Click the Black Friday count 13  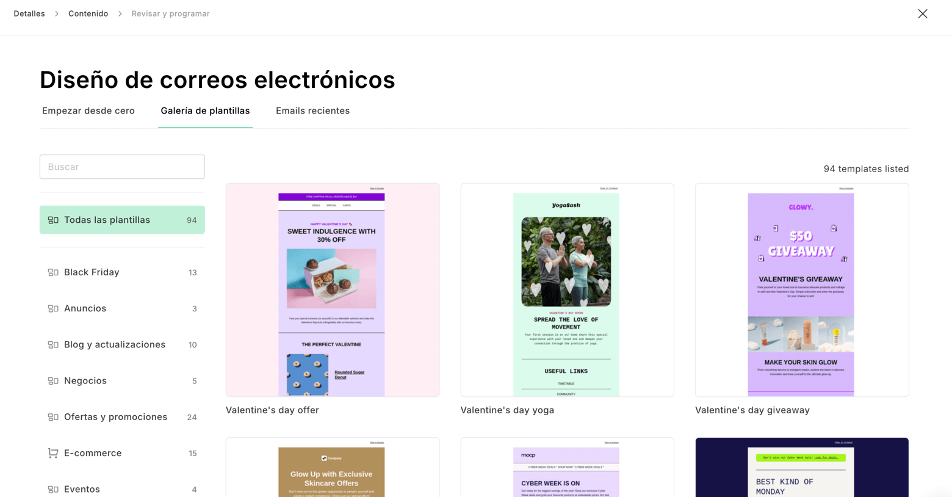click(192, 272)
